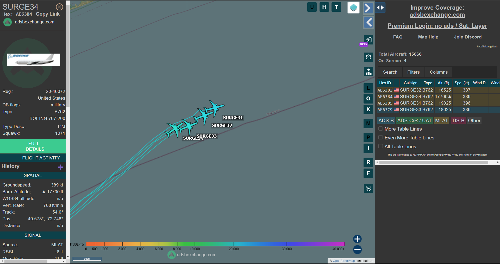Sort table by Spd. (kt) column
The height and width of the screenshot is (264, 500).
(462, 83)
